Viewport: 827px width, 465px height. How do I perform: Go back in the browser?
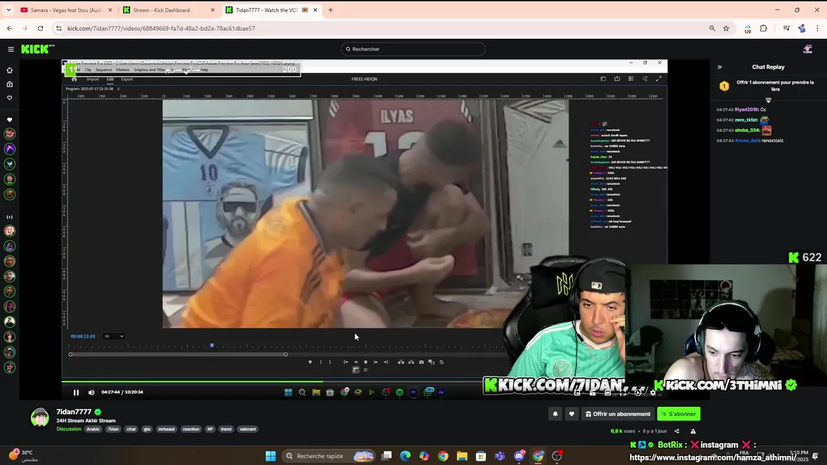tap(9, 28)
